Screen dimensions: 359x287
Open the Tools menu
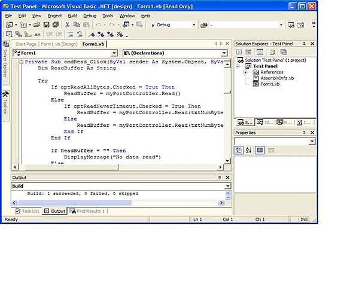tap(108, 16)
